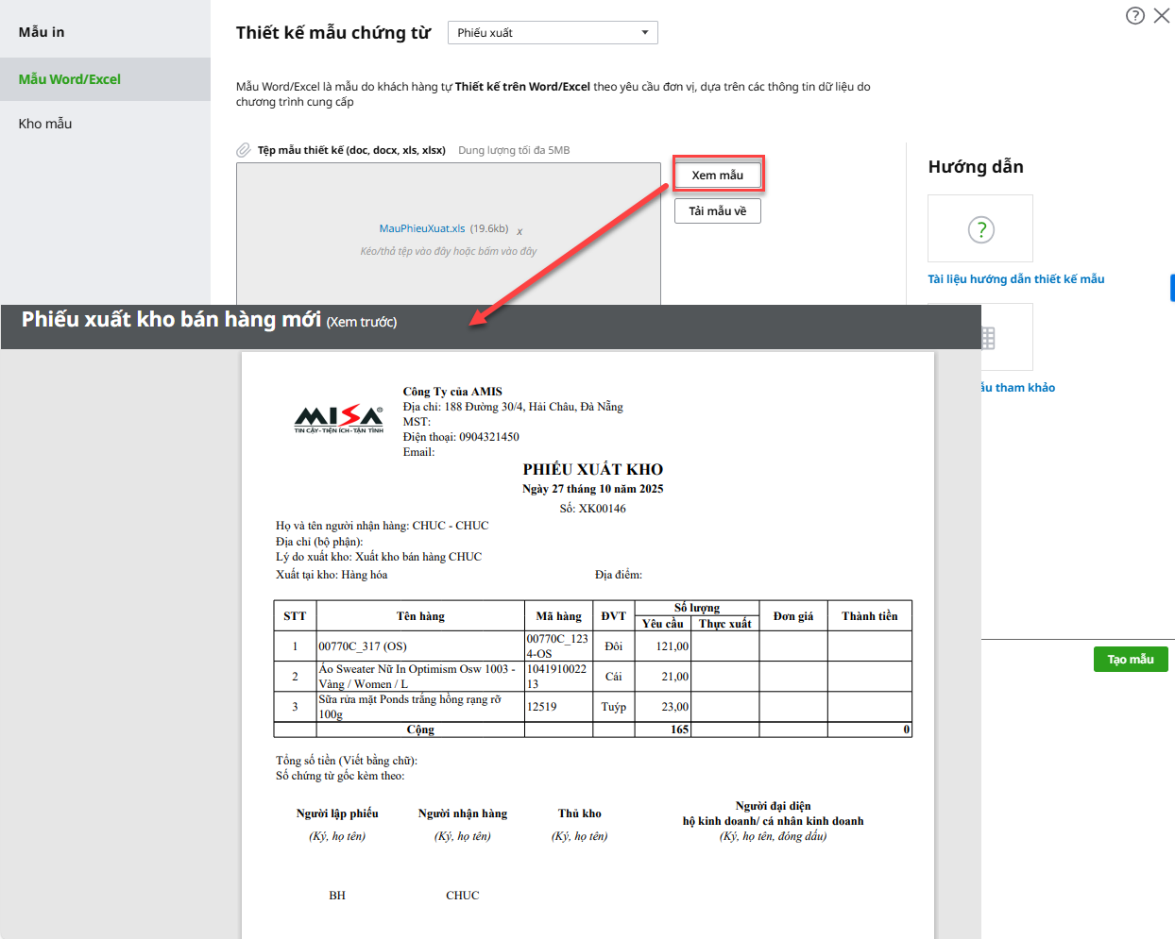Viewport: 1175px width, 939px height.
Task: Click the blue tab on right edge
Action: point(1171,288)
